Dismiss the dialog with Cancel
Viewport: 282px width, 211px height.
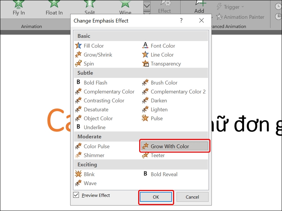click(x=192, y=197)
